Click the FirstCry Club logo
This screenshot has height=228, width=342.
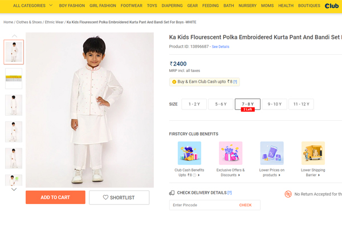331,6
